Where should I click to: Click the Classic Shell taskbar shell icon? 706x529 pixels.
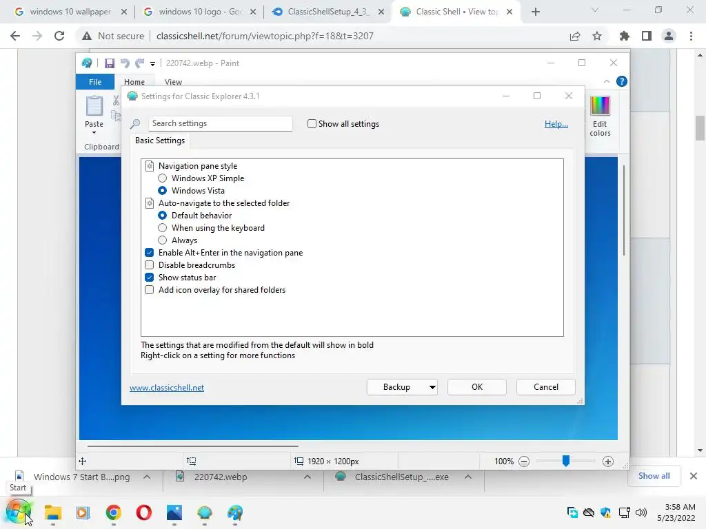204,512
